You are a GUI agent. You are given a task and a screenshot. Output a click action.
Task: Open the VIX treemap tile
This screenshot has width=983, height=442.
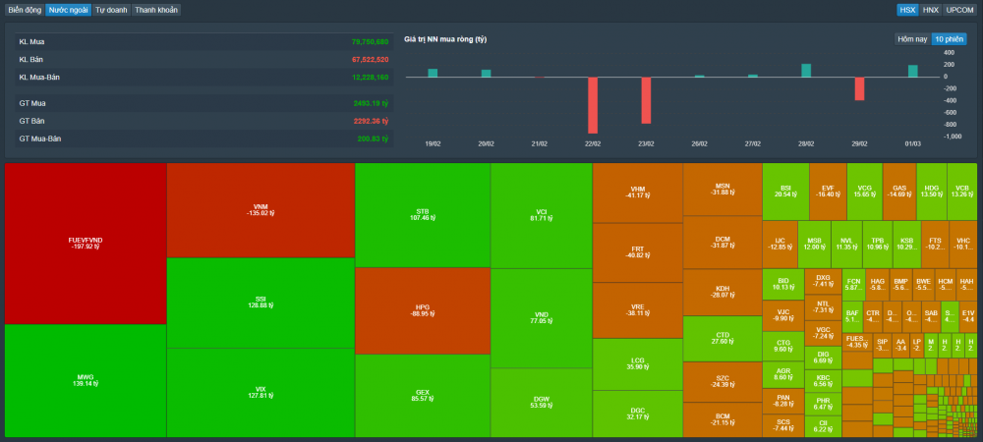point(260,393)
